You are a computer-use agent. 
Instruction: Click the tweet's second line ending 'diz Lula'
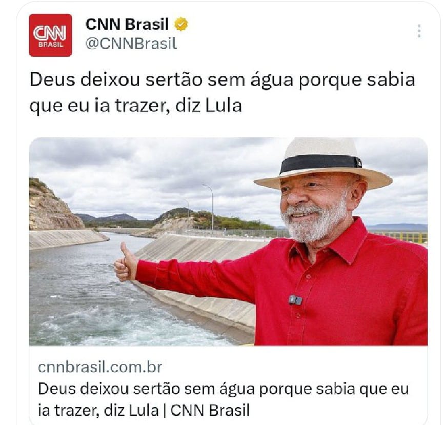pos(136,106)
